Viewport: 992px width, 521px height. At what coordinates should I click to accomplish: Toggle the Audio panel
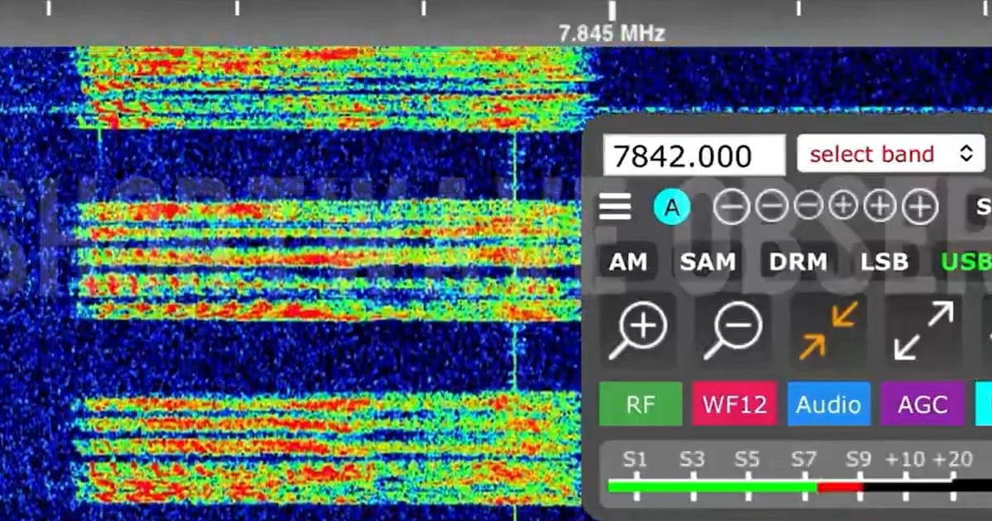(828, 404)
